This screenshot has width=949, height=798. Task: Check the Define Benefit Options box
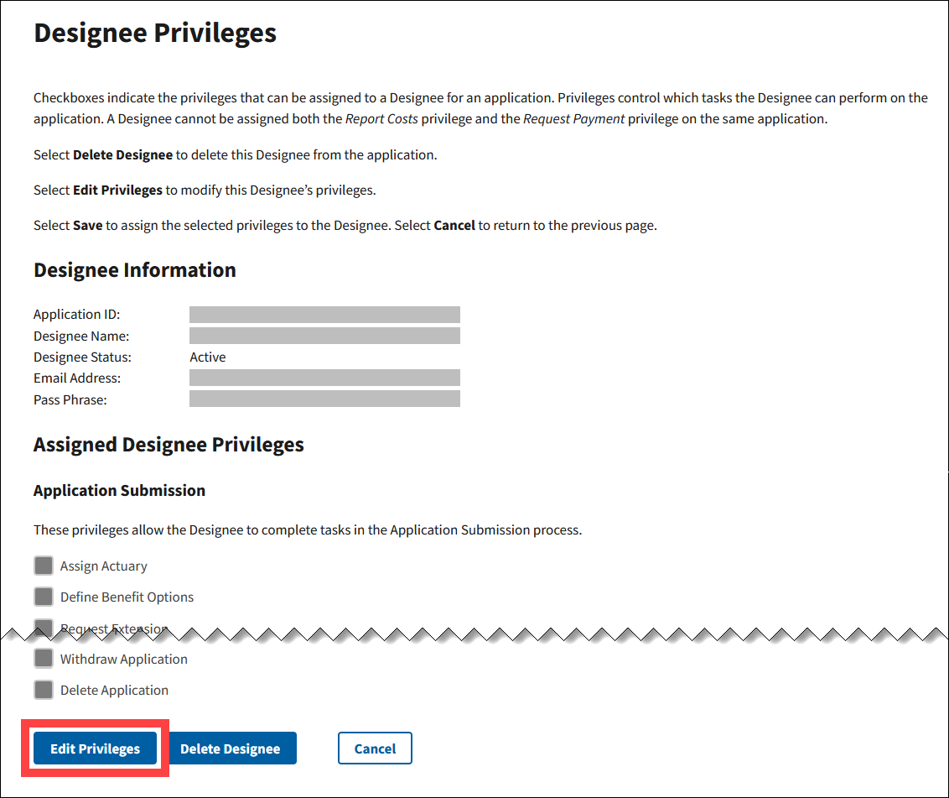pos(44,597)
